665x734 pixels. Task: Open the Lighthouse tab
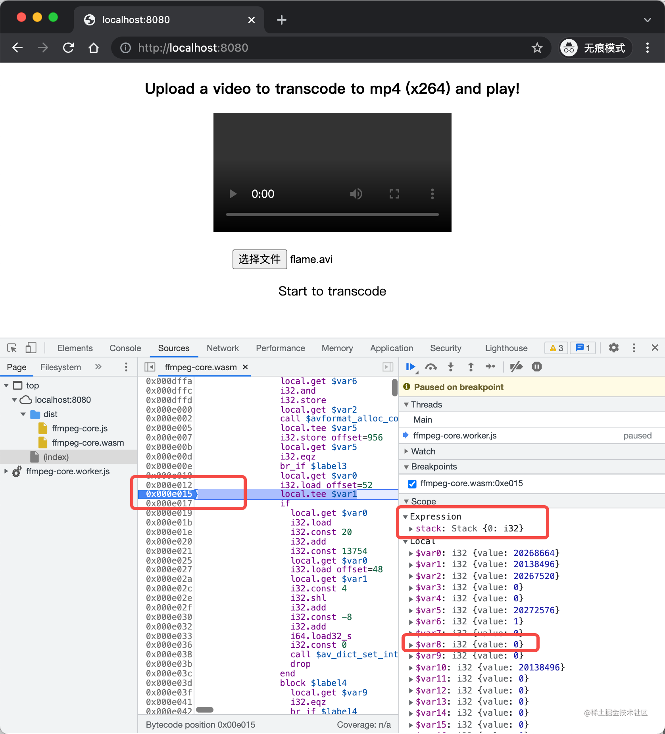click(x=506, y=348)
